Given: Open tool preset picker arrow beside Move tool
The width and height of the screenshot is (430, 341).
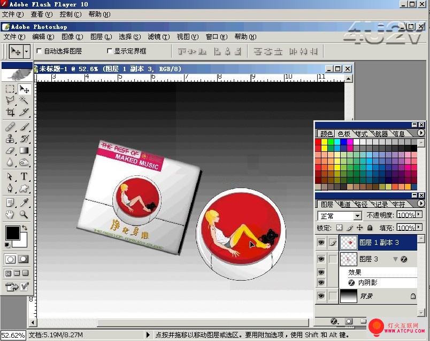Looking at the screenshot, I should coord(26,51).
